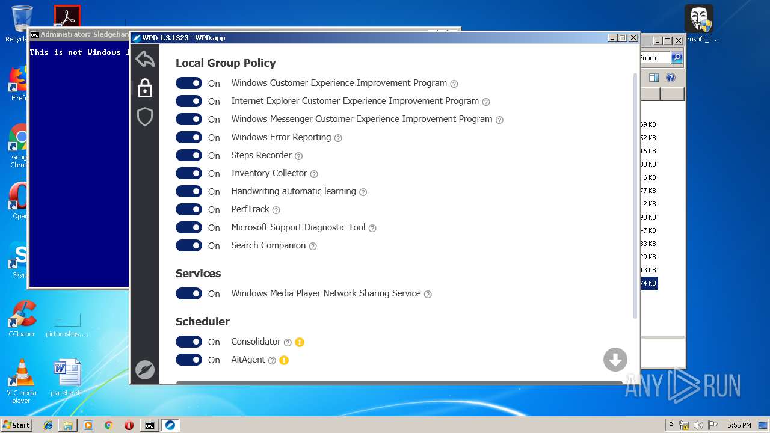Screen dimensions: 770x433
Task: Open Windows Explorer from the taskbar
Action: [x=68, y=425]
